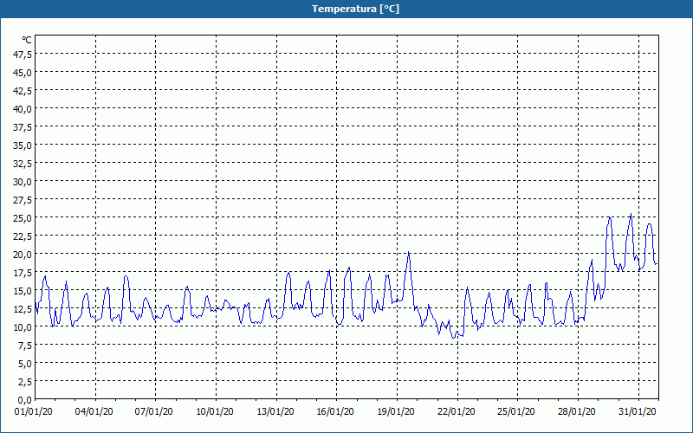Click the 45,0 y-axis label
693x433 pixels.
23,73
